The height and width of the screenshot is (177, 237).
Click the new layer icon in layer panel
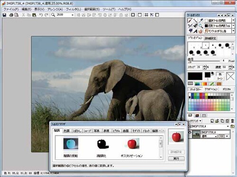[x=212, y=121]
